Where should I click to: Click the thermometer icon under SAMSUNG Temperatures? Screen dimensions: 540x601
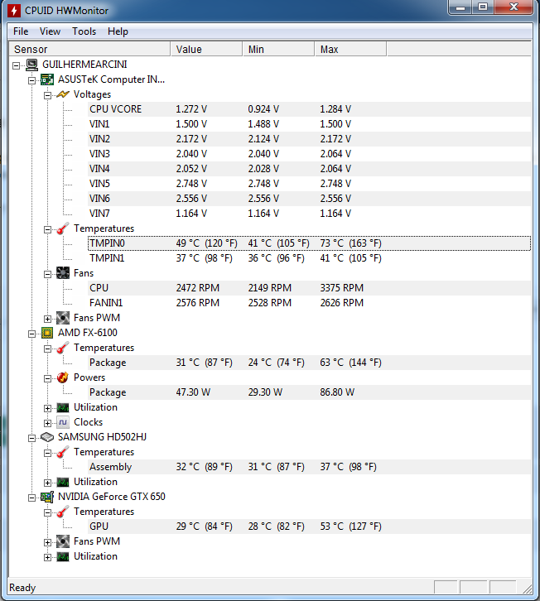pos(62,452)
